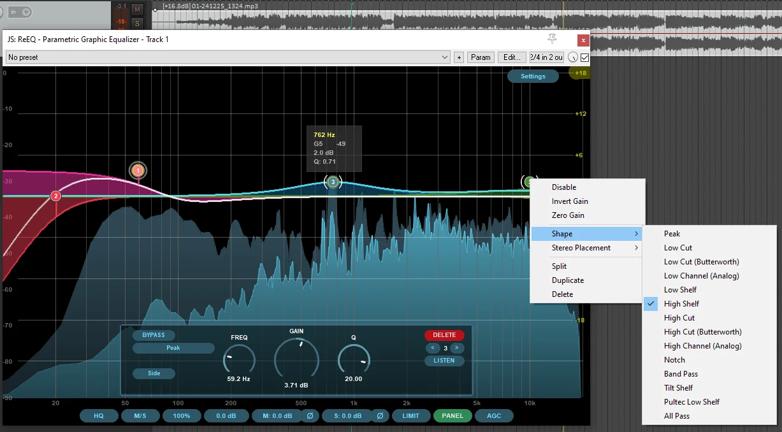Click the red DELETE band button
The height and width of the screenshot is (432, 782).
(444, 335)
